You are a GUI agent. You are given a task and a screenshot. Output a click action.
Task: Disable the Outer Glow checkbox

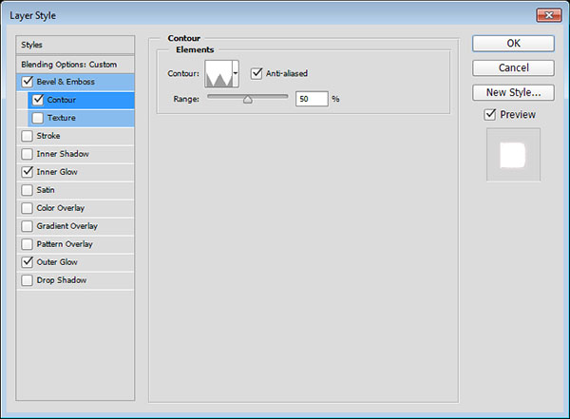pos(28,262)
